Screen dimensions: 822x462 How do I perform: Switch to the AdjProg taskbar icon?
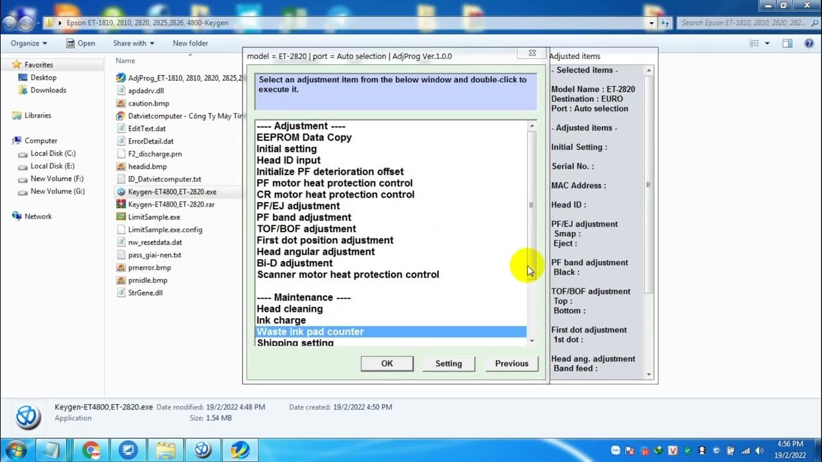click(240, 450)
